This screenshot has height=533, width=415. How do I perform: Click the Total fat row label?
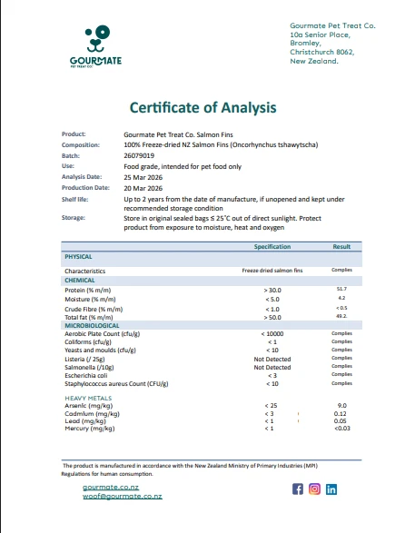click(x=89, y=318)
